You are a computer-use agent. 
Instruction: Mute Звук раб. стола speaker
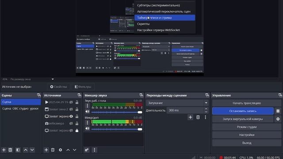pyautogui.click(x=88, y=112)
